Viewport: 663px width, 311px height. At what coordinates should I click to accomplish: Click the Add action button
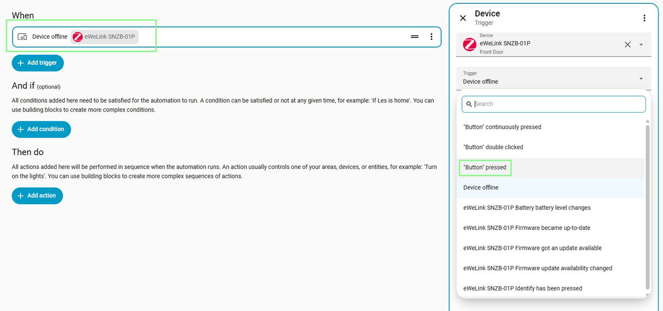(x=38, y=196)
